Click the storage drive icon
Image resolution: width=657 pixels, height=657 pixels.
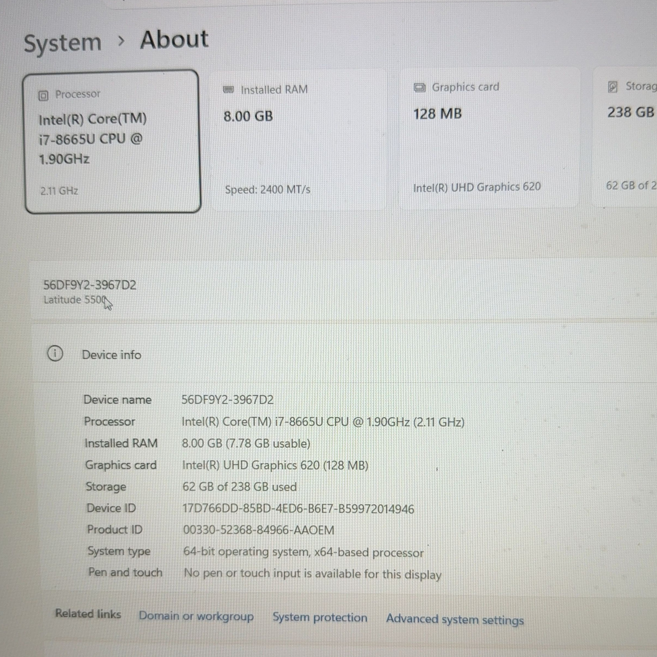612,87
